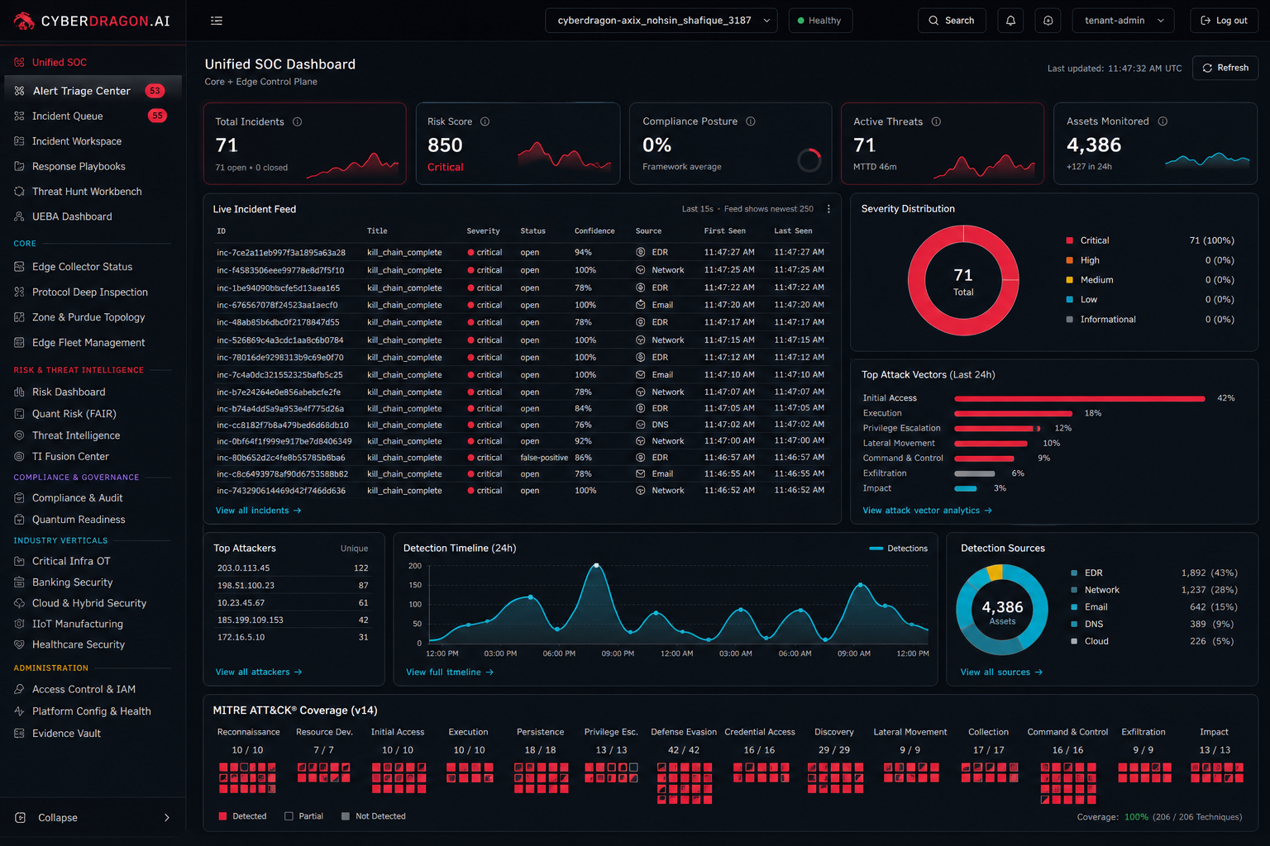This screenshot has width=1270, height=846.
Task: Click the info icon next to Total Incidents
Action: [x=297, y=121]
